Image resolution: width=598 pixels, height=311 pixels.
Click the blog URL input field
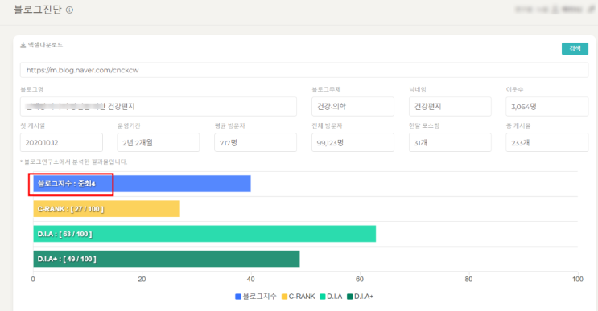(x=304, y=70)
